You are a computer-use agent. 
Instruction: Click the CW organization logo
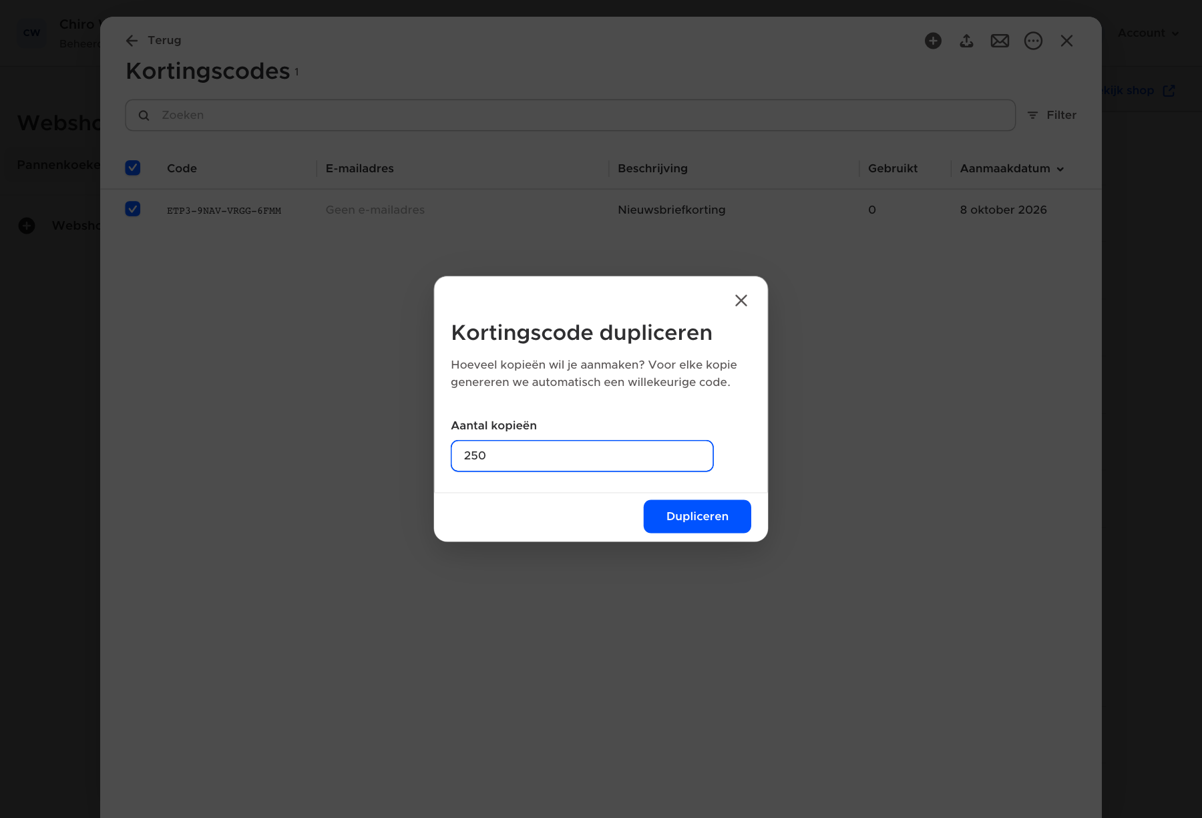click(x=31, y=32)
